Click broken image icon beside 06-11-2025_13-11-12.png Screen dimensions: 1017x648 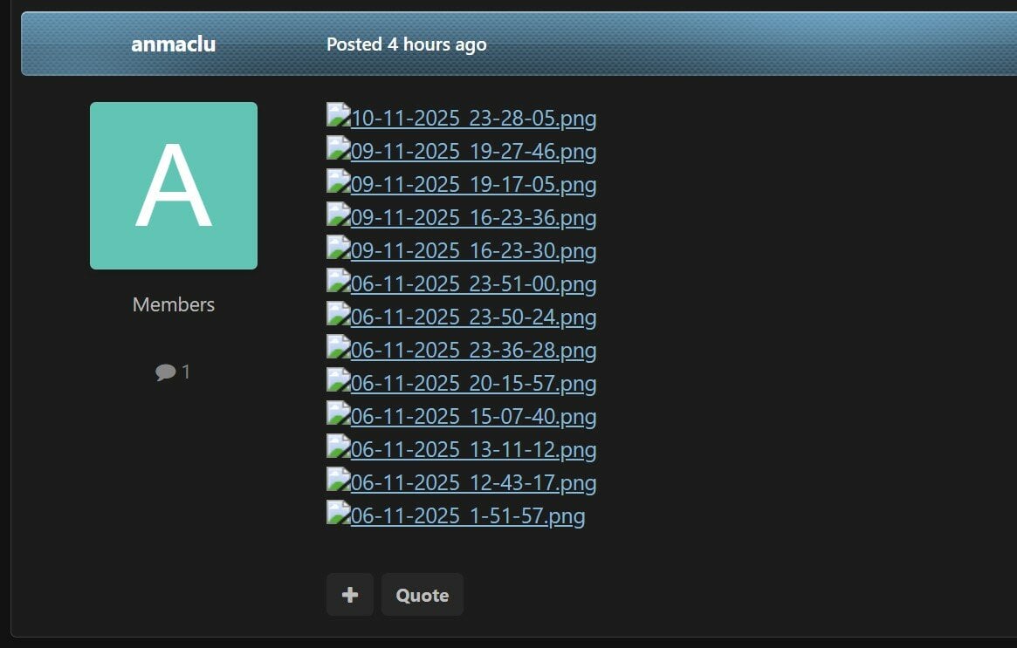[339, 446]
